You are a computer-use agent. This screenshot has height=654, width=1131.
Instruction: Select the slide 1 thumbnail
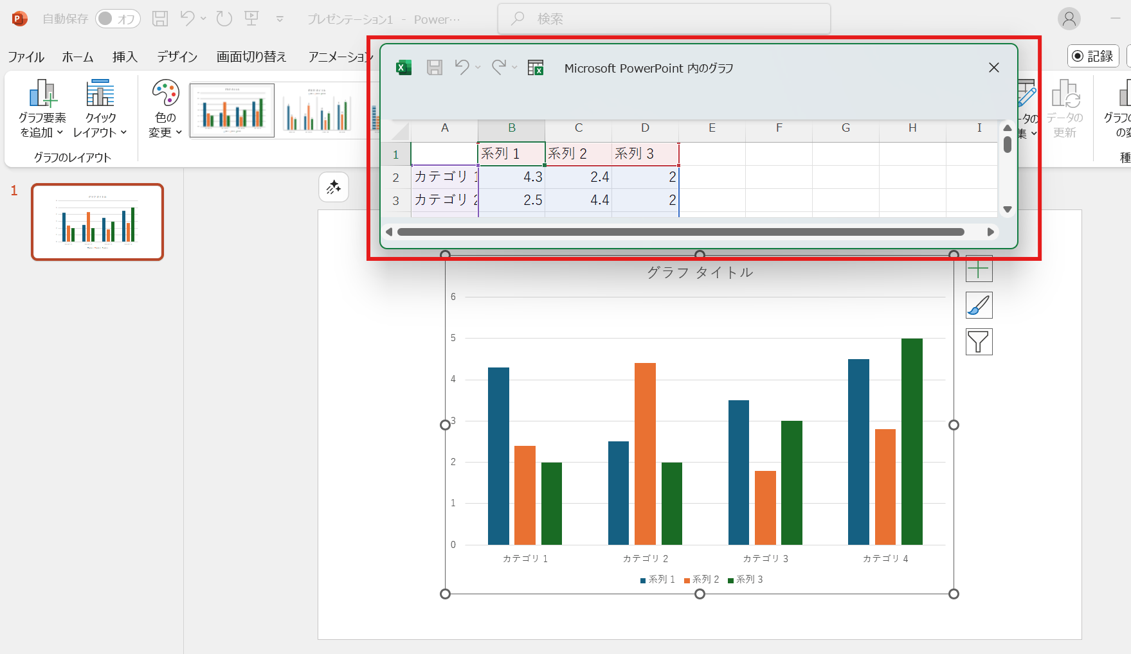point(98,222)
